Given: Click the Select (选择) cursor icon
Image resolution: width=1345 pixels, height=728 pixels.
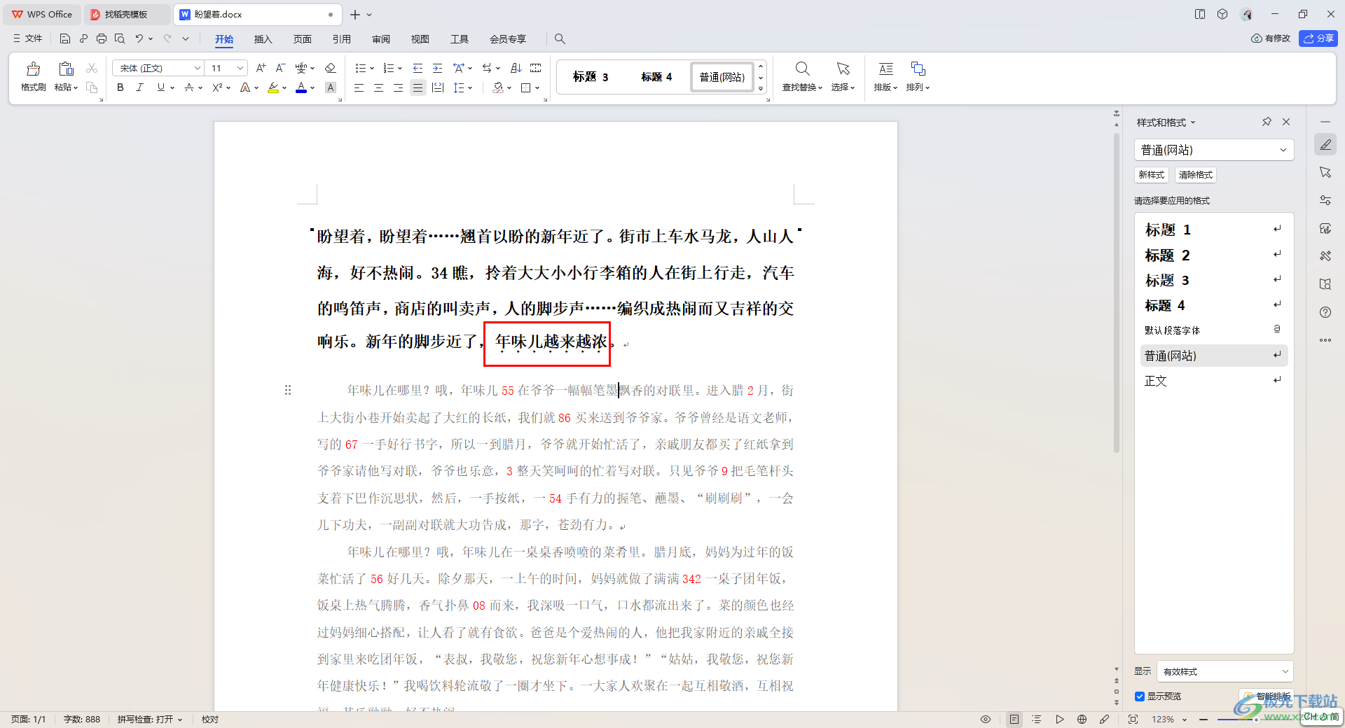Looking at the screenshot, I should coord(843,69).
